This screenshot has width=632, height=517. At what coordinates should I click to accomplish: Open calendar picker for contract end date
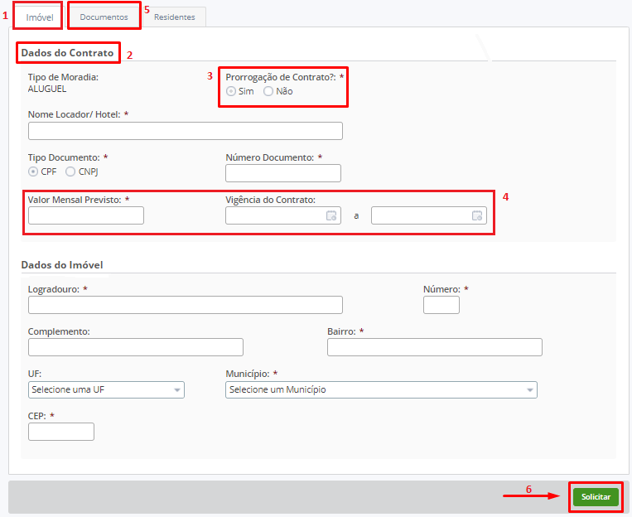click(x=476, y=215)
